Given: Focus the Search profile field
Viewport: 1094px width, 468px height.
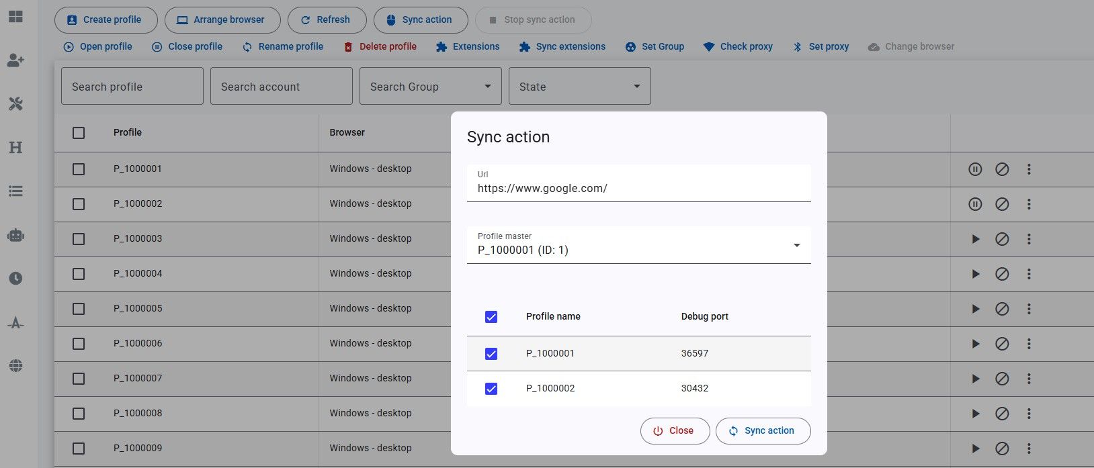Looking at the screenshot, I should click(x=132, y=86).
